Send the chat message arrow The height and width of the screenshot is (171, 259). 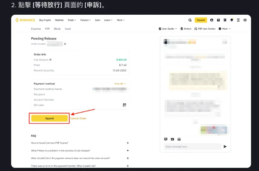coord(225,146)
